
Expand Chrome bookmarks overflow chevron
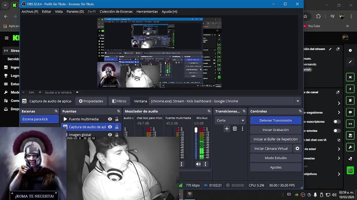(348, 26)
